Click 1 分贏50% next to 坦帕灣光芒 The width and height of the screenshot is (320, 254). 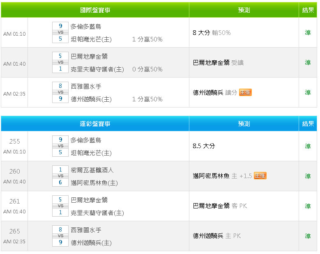147,39
